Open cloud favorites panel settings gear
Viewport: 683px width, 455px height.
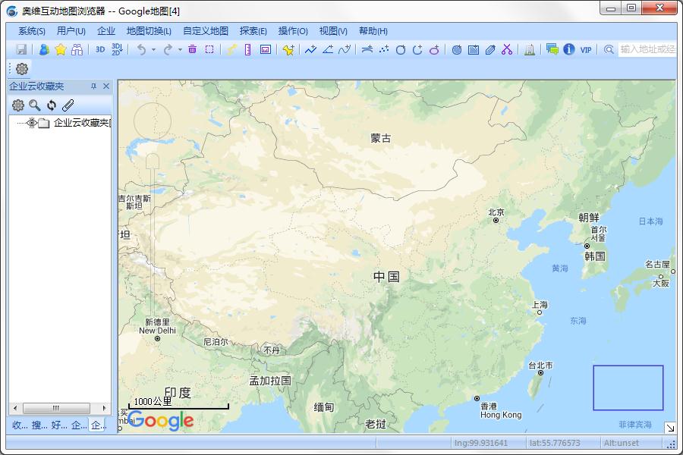click(x=17, y=105)
